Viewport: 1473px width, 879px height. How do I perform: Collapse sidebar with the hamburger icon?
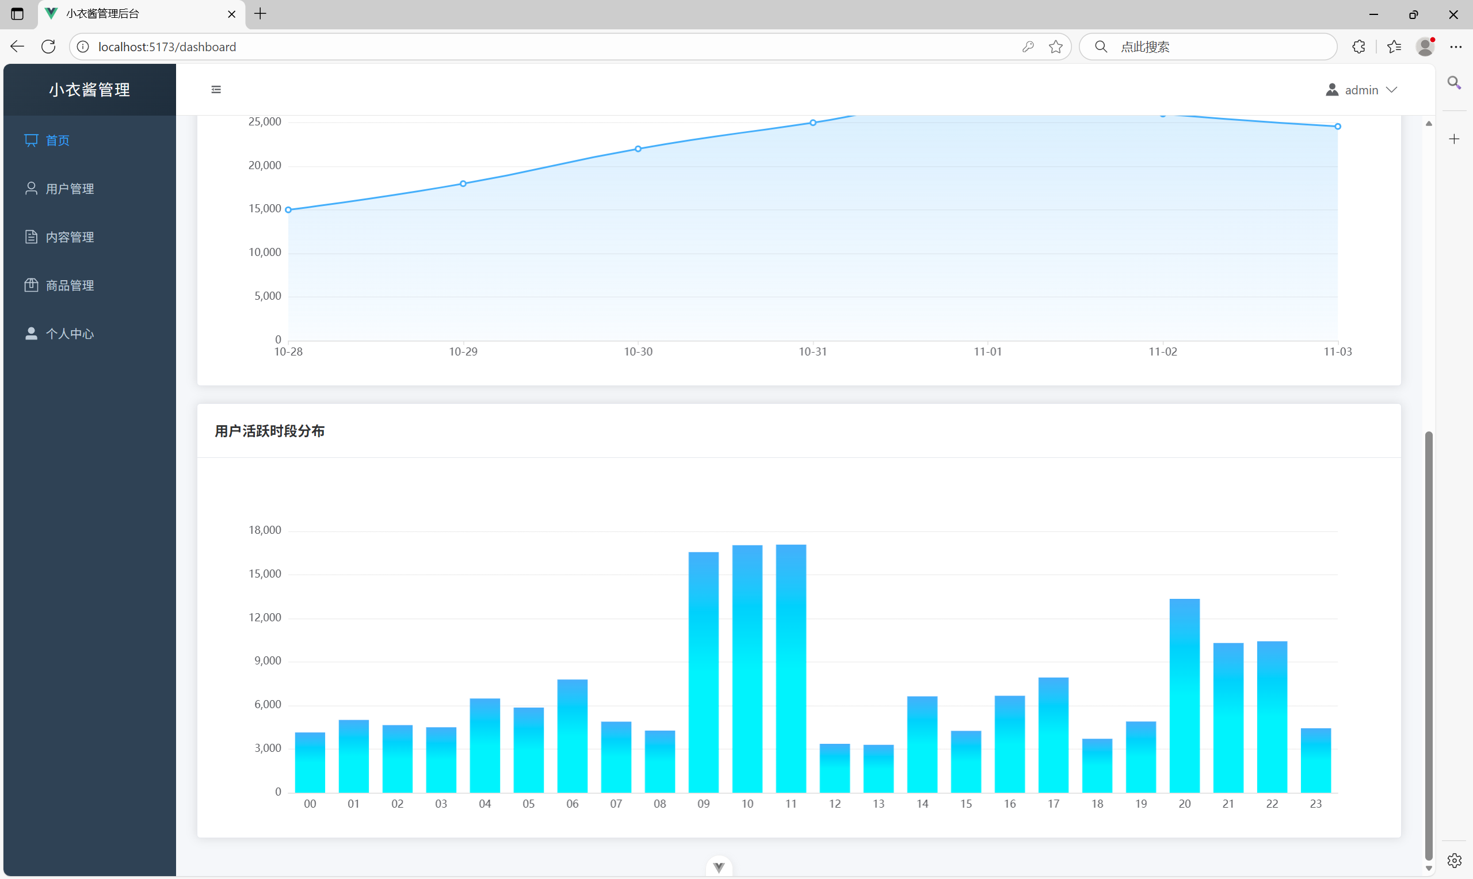click(216, 89)
